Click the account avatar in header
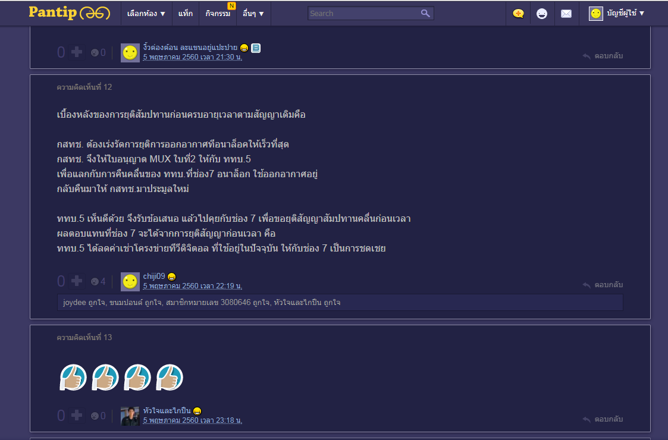The image size is (668, 440). click(595, 14)
